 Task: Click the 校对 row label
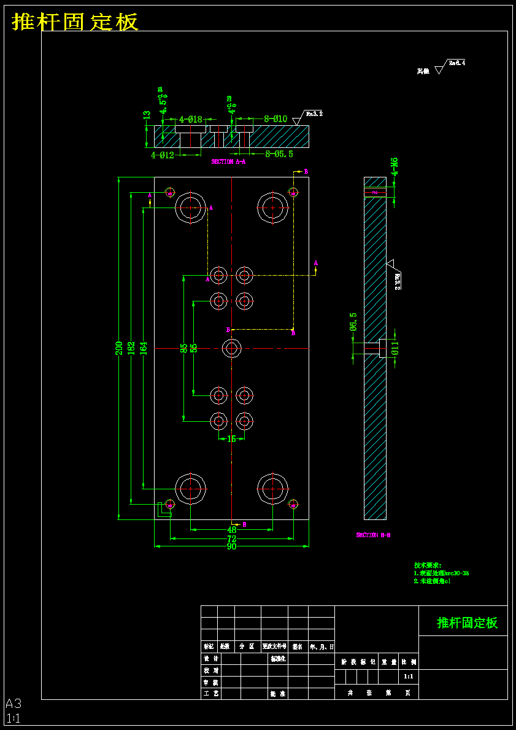click(211, 670)
